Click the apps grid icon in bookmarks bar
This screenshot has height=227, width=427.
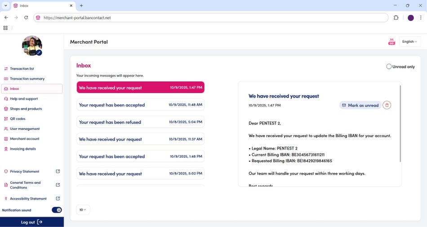(x=5, y=28)
